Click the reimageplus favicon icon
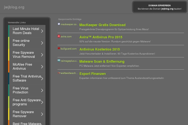The width and height of the screenshot is (188, 125). click(x=59, y=61)
